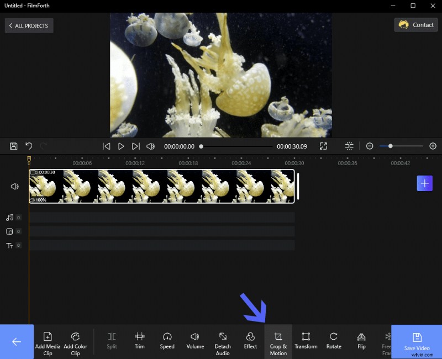Screen dimensions: 442x359
Task: Open the Trim tool
Action: 139,341
